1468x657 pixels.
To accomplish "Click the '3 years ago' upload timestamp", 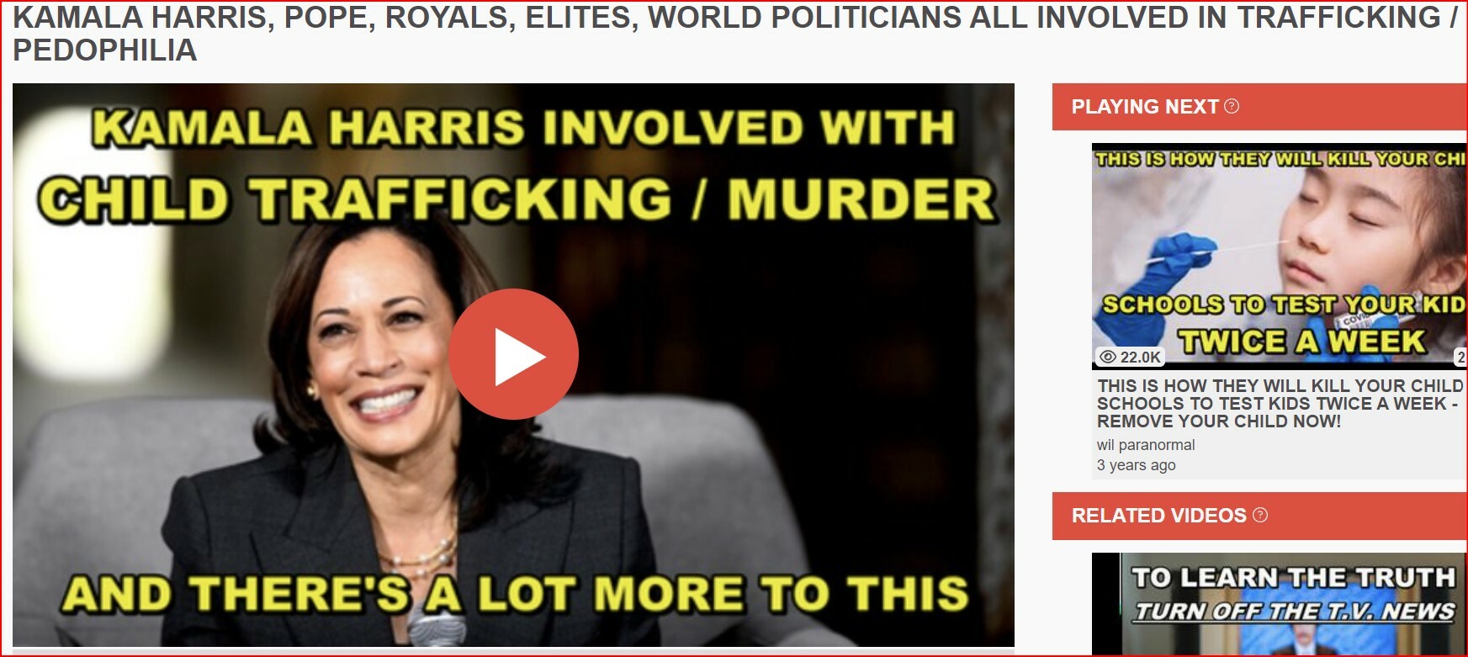I will [1136, 465].
